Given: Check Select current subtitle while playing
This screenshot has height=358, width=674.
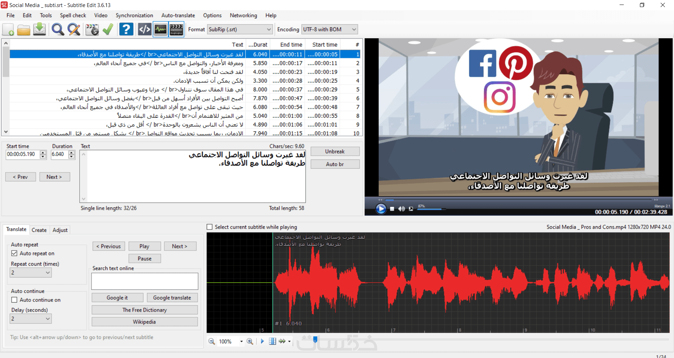Looking at the screenshot, I should (x=210, y=227).
